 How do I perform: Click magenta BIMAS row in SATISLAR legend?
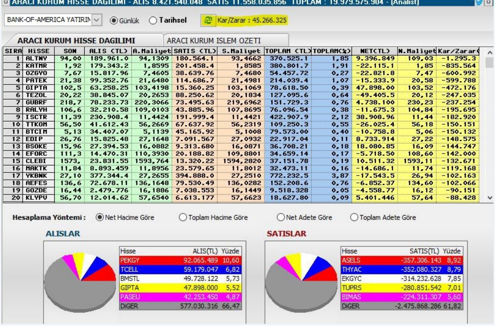pos(402,297)
